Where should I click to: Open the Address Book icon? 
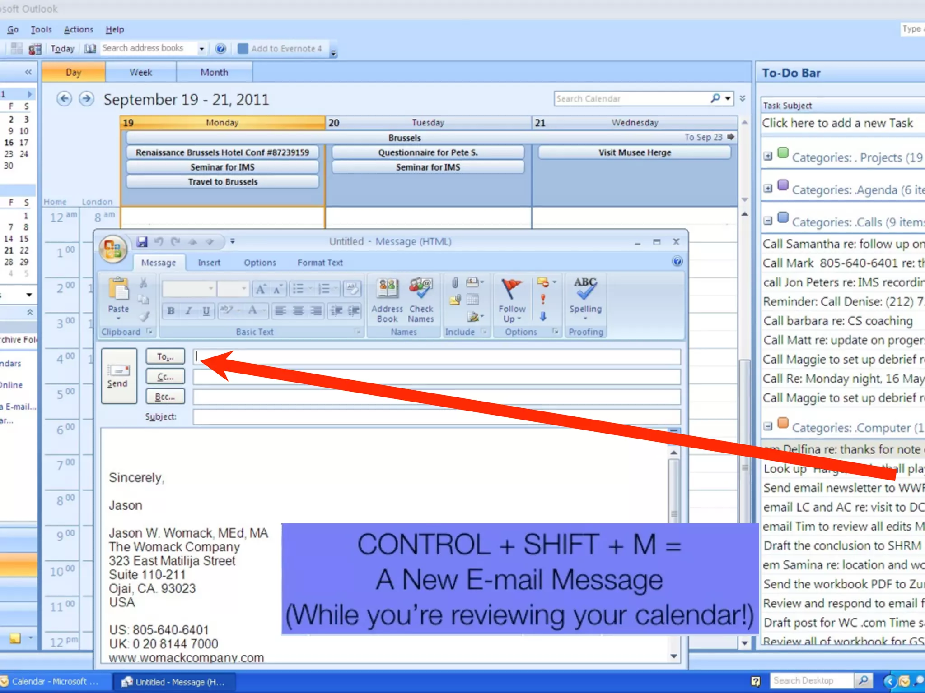(x=387, y=289)
